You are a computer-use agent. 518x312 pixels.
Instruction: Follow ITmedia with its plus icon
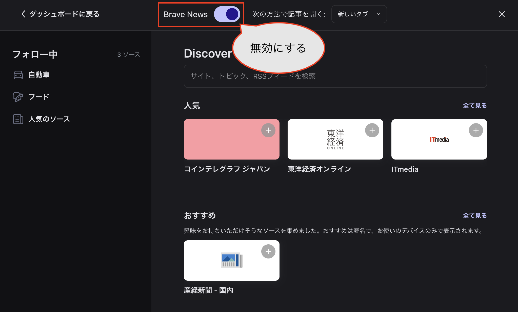476,130
